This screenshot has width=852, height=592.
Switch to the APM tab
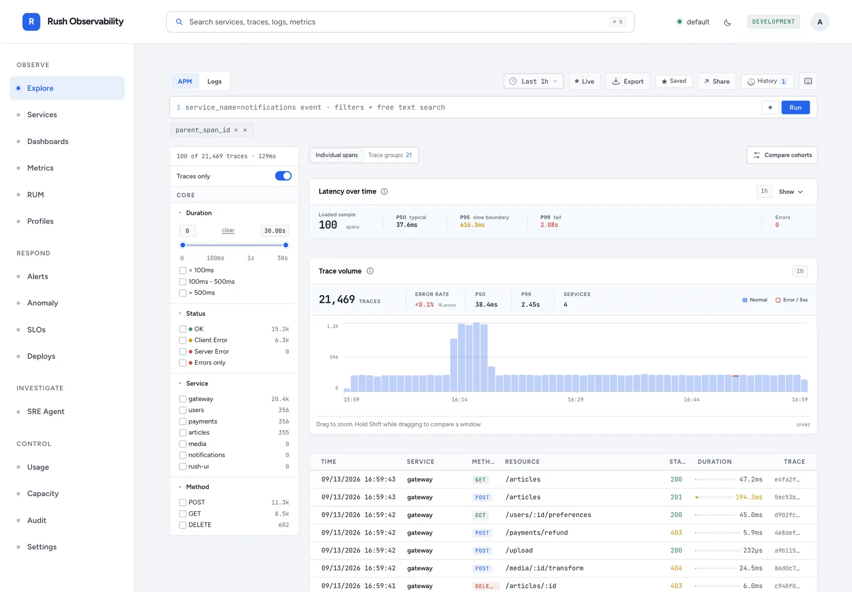tap(185, 81)
